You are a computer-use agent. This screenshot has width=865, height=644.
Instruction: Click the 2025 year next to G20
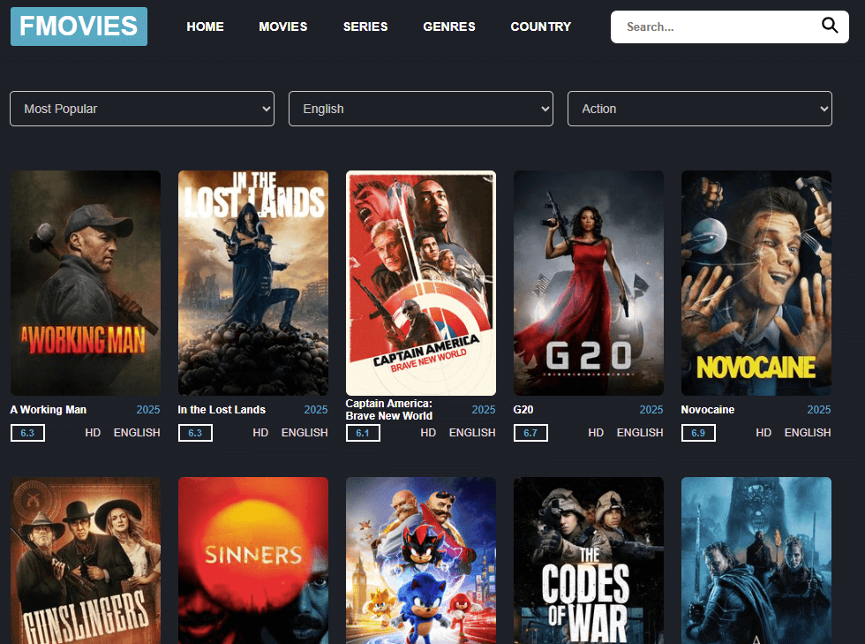(x=651, y=410)
